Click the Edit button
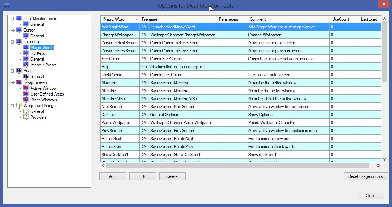Screen dimensions: 392x207 [x=142, y=176]
